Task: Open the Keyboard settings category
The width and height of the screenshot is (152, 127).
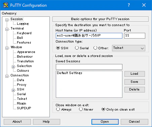Action: pyautogui.click(x=24, y=33)
